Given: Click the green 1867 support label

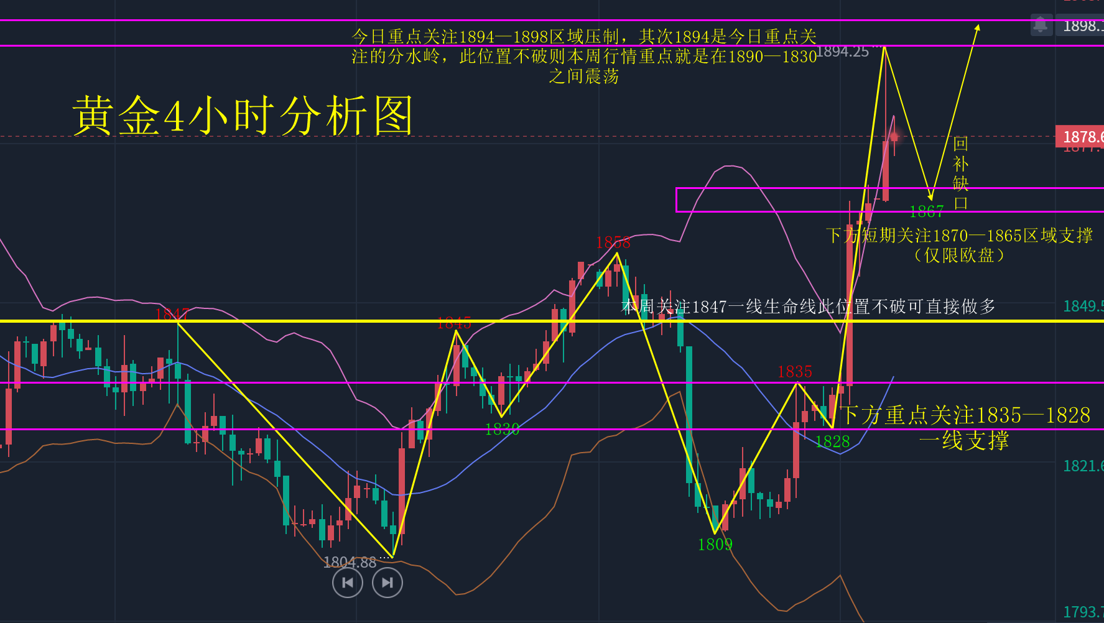Looking at the screenshot, I should [926, 212].
